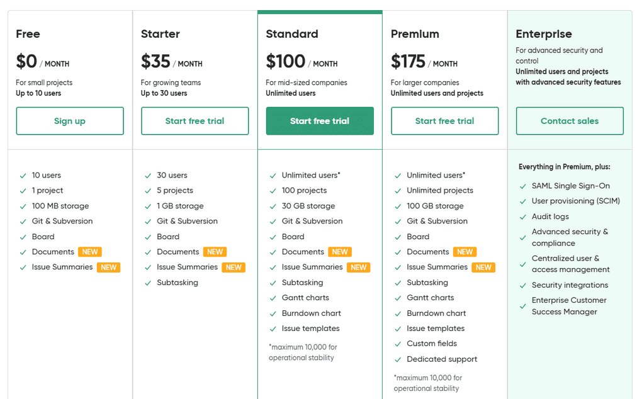Click the Sign up button for the Free plan
642x399 pixels.
[69, 121]
